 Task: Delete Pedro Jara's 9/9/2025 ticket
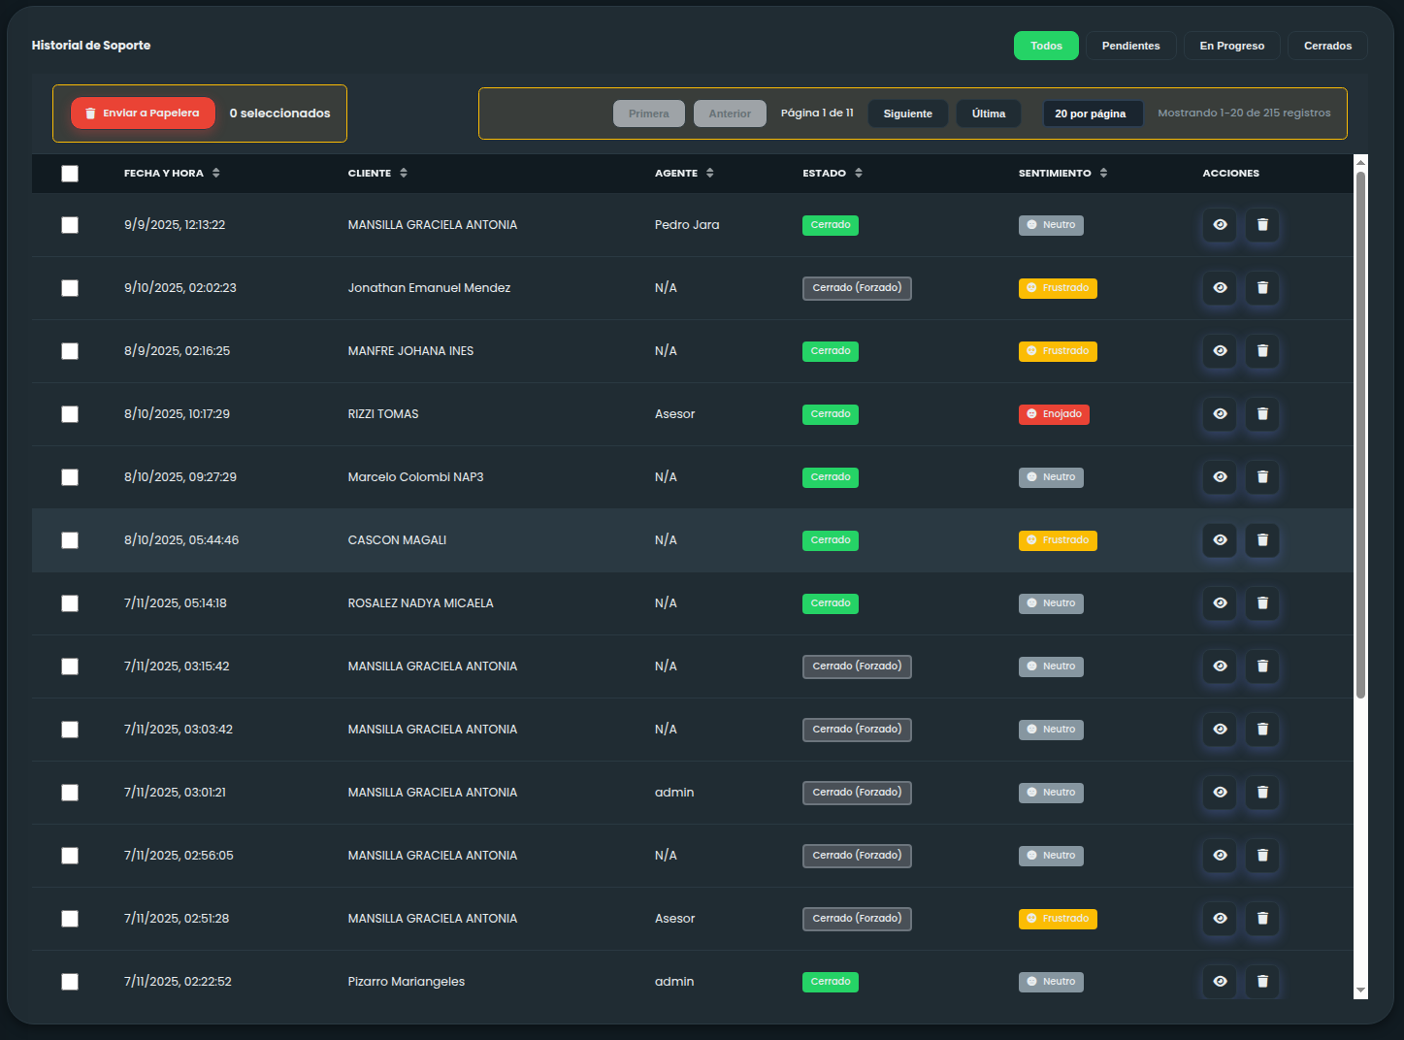1262,225
